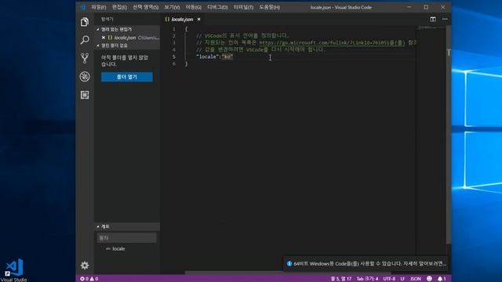Open the Manage gear icon
Screen dimensions: 502x282
point(85,266)
